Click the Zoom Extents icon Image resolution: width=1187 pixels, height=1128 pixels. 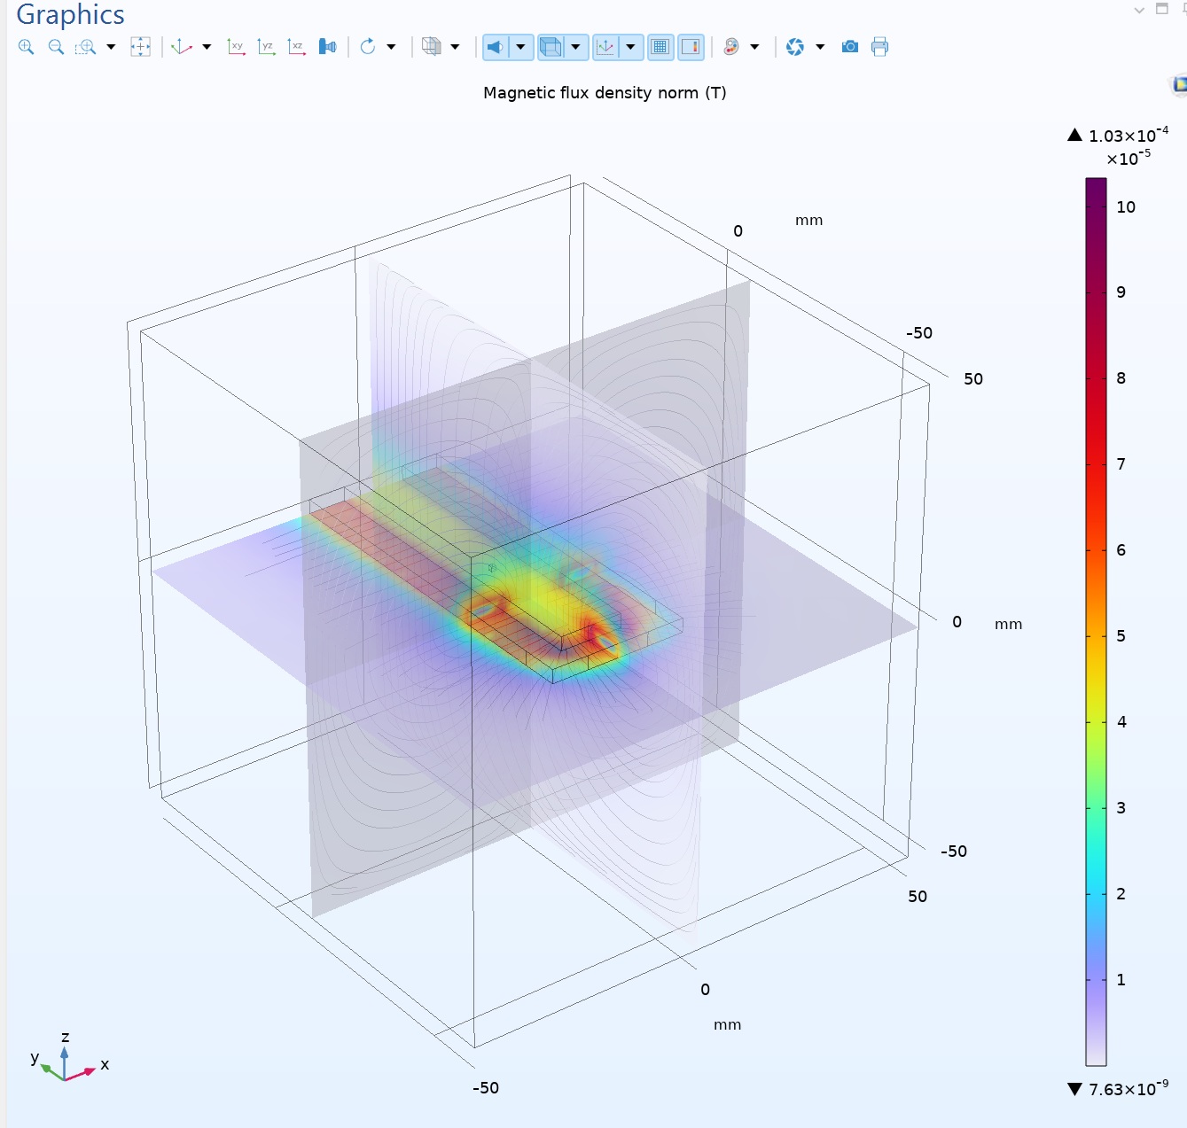(x=140, y=47)
